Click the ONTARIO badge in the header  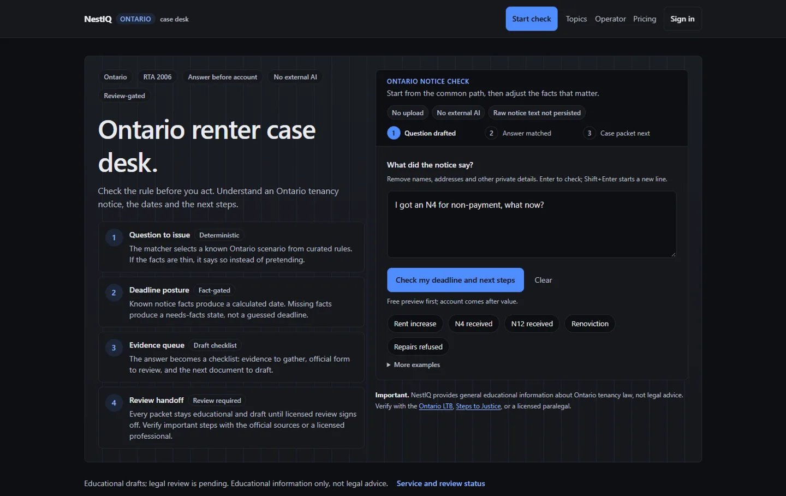(135, 19)
